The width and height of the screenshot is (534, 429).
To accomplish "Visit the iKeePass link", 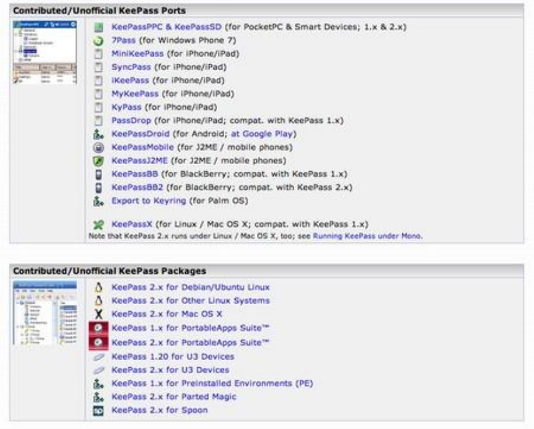I will pos(130,80).
